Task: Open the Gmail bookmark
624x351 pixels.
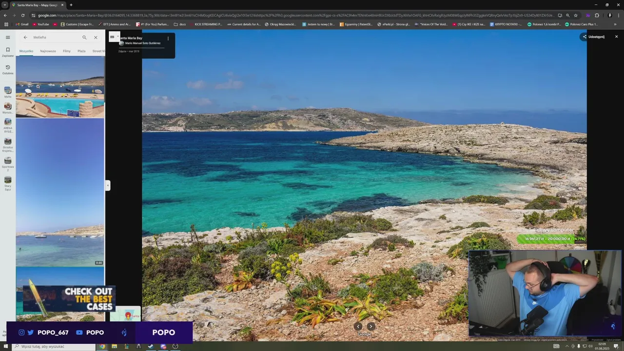Action: [x=21, y=24]
